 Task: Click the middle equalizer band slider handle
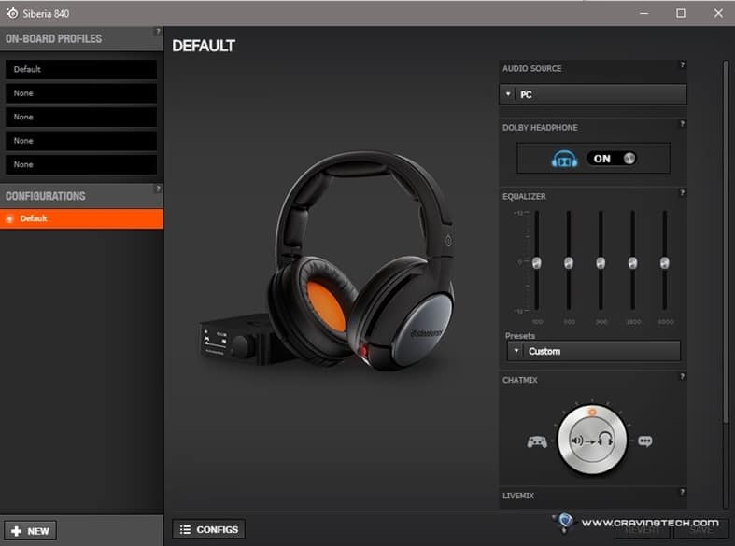(601, 262)
